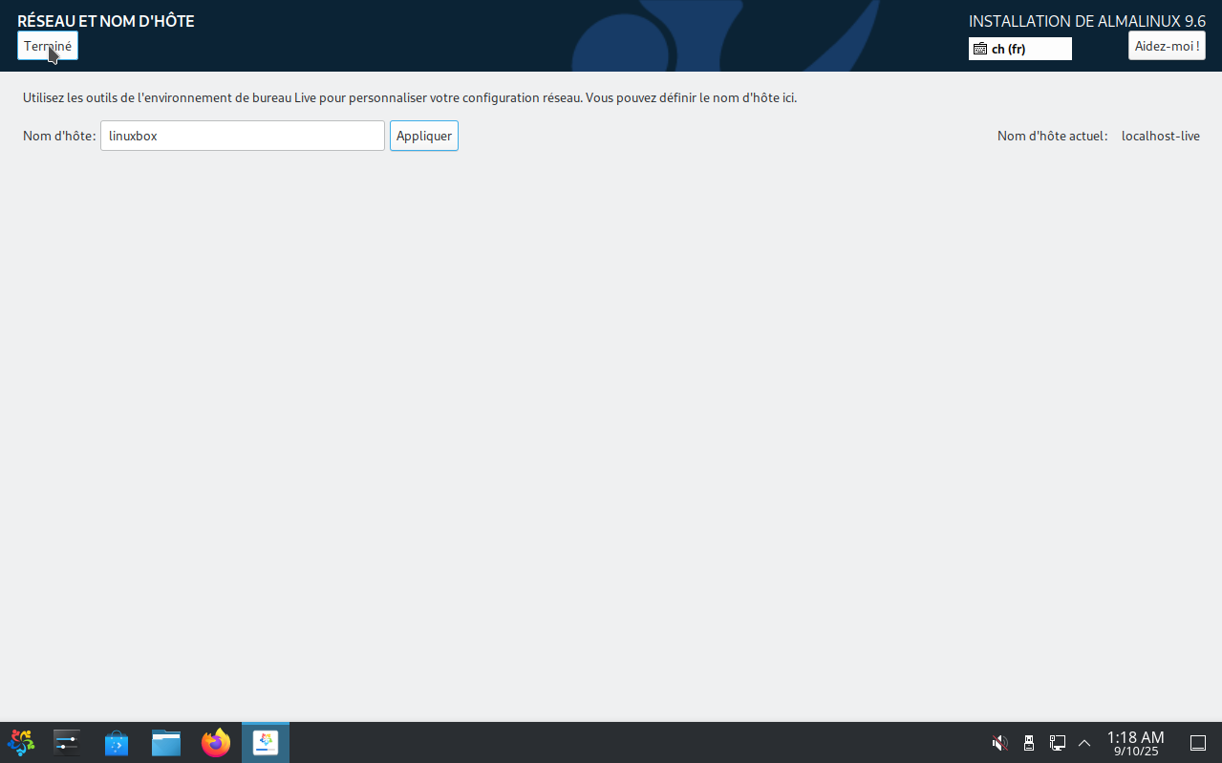Click the show desktop button

(x=1198, y=742)
